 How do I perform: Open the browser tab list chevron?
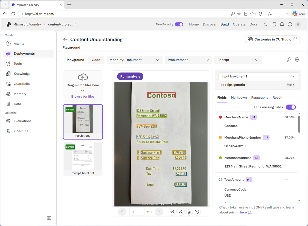click(5, 5)
